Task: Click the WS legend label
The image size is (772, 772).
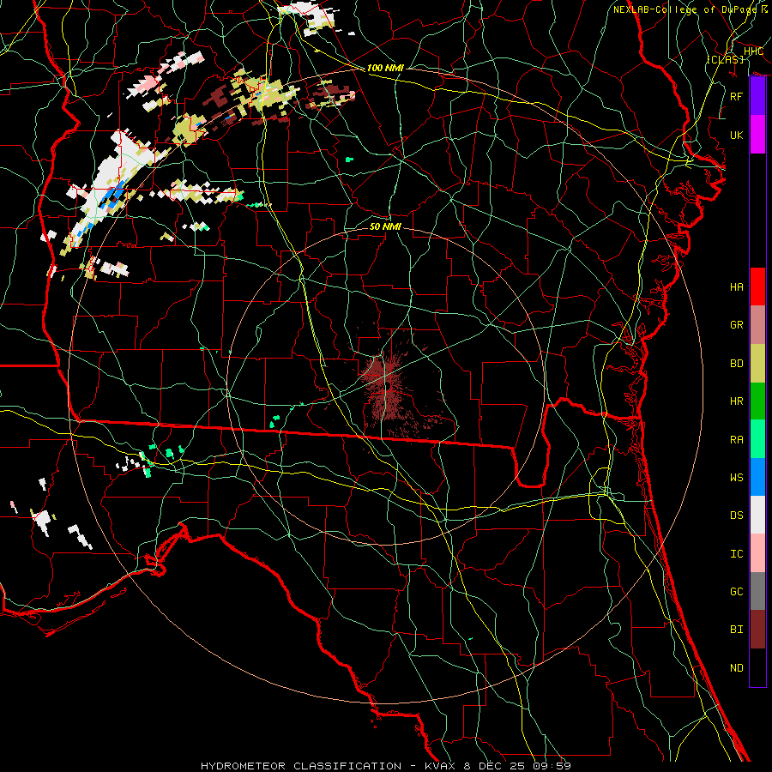Action: coord(737,478)
